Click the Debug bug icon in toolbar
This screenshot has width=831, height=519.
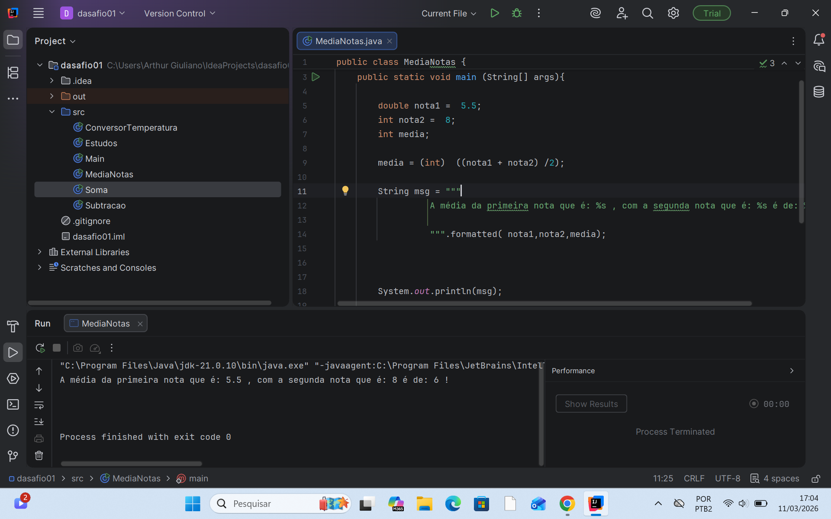516,13
